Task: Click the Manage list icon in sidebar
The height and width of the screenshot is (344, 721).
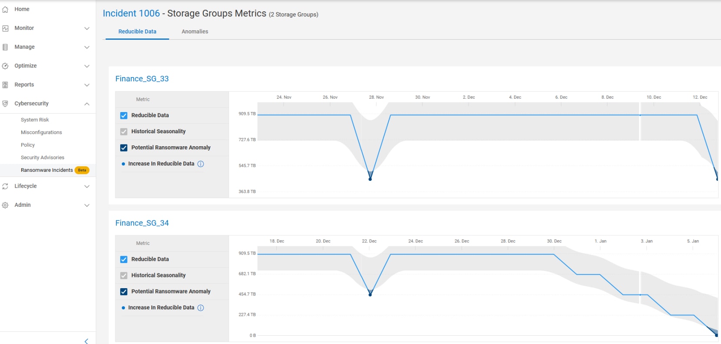Action: tap(5, 47)
